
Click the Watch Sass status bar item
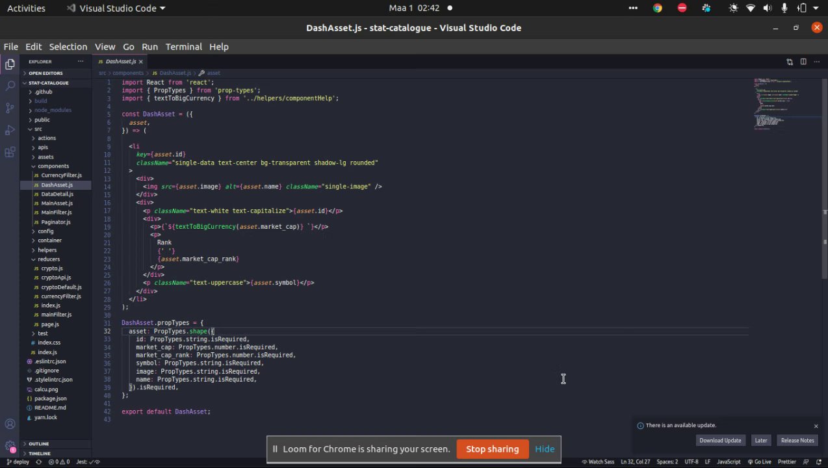click(597, 461)
